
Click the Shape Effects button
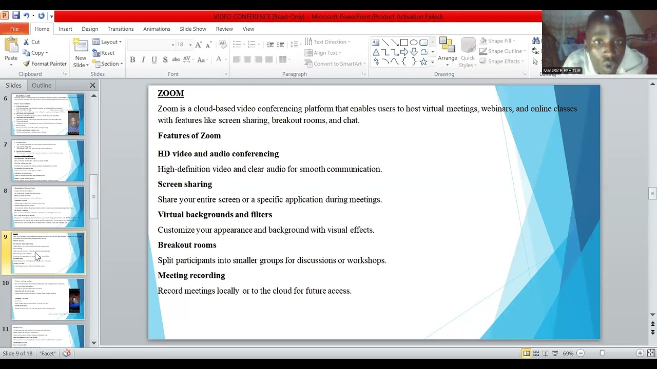coord(501,61)
